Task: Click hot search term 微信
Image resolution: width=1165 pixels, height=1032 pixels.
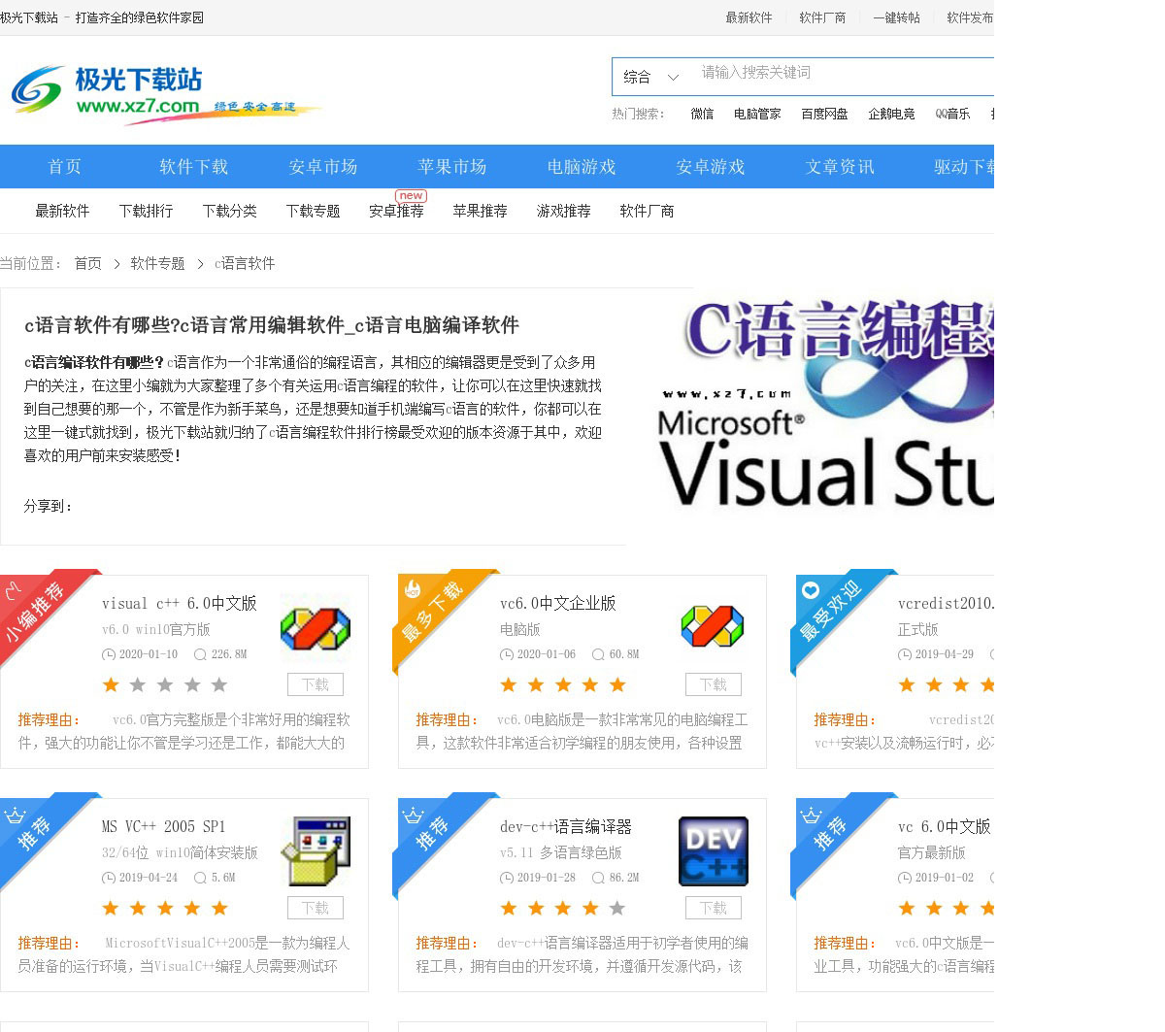Action: tap(702, 114)
